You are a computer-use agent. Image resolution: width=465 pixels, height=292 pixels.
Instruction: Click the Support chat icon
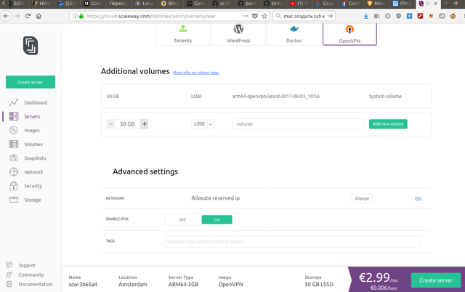point(9,264)
